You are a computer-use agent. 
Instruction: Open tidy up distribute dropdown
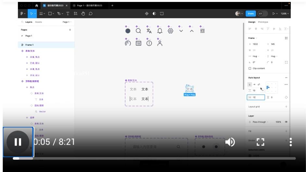286,29
